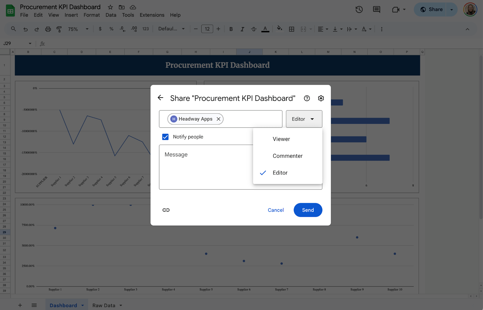Click the paint format icon
This screenshot has width=483, height=310.
click(59, 29)
